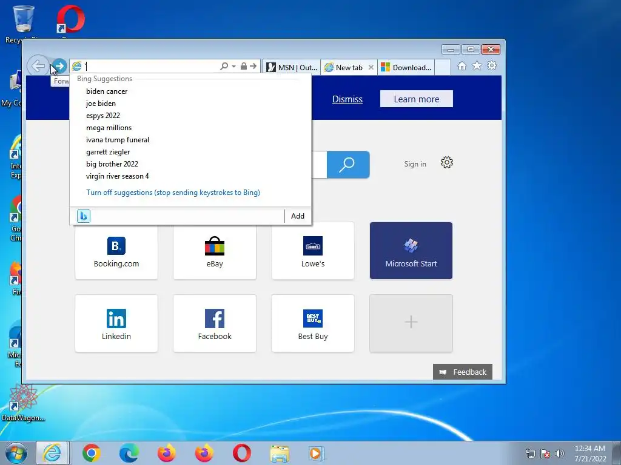Close the New tab tab
The height and width of the screenshot is (465, 621).
click(x=371, y=67)
